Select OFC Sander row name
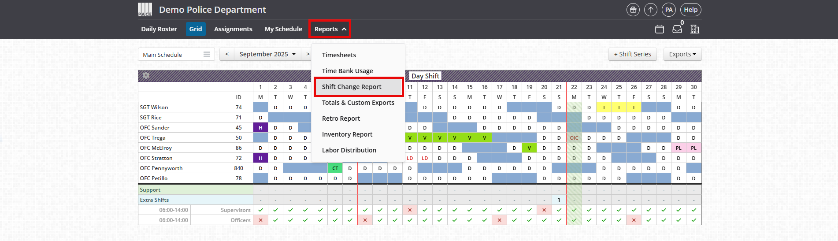Viewport: 838px width, 241px height. coord(155,128)
